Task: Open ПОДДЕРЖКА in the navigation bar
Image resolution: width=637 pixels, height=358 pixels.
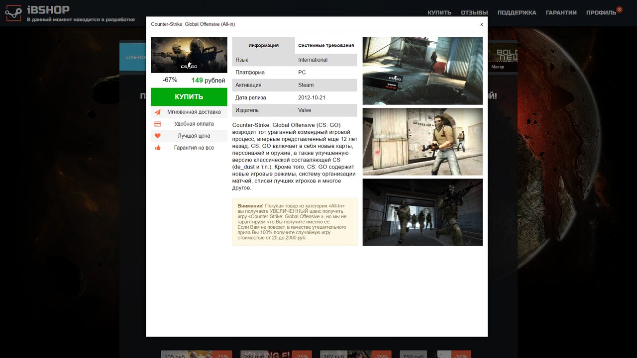Action: [517, 12]
